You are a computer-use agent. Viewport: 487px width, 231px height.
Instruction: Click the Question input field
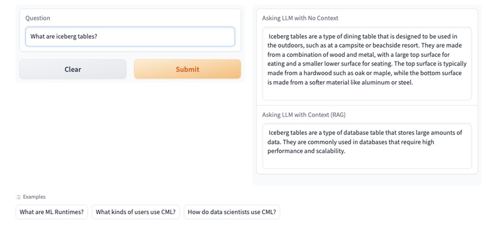[130, 37]
